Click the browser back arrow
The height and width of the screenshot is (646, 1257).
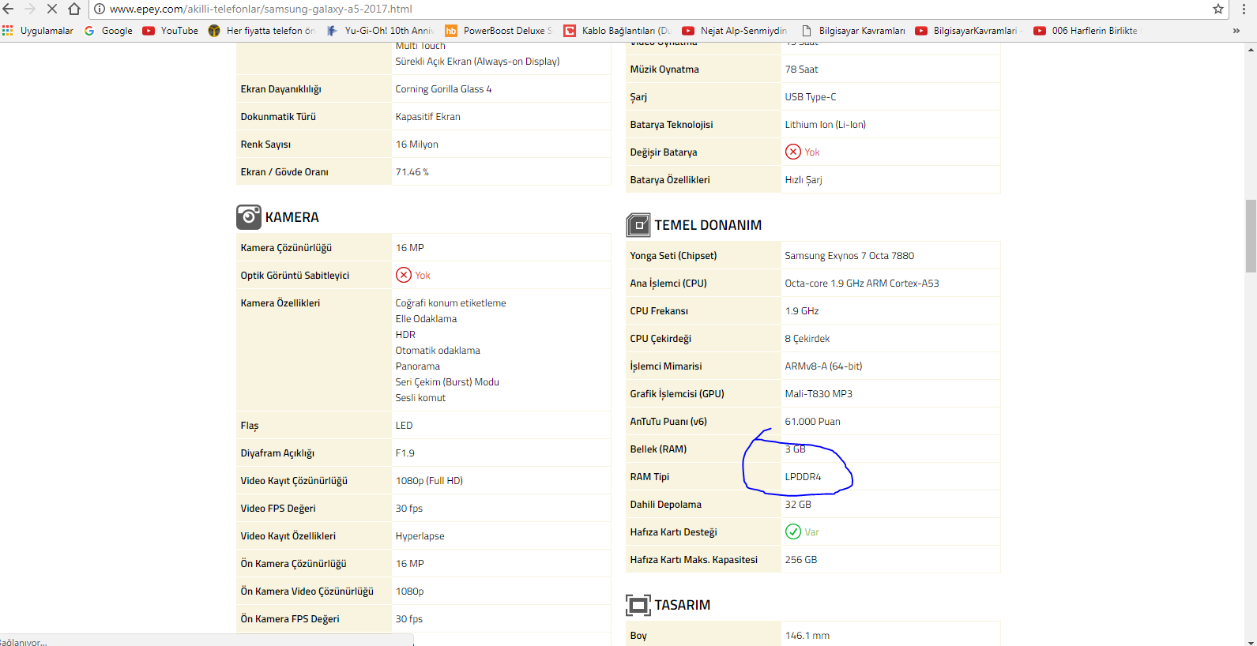click(x=8, y=9)
